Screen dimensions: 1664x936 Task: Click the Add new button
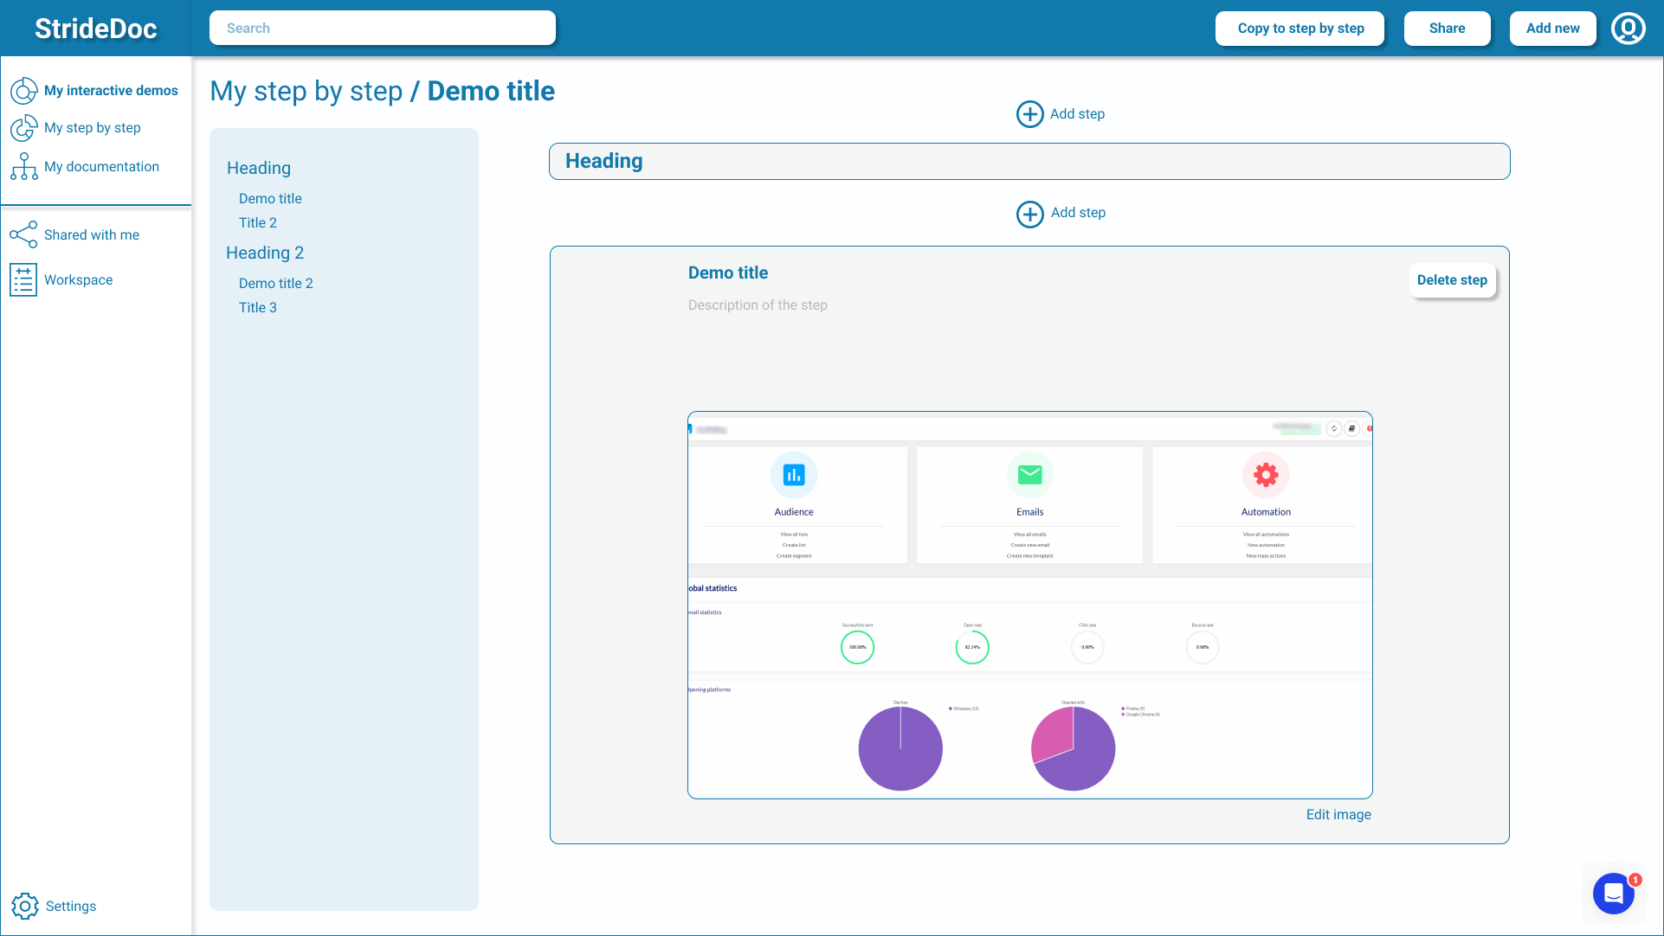pyautogui.click(x=1552, y=29)
